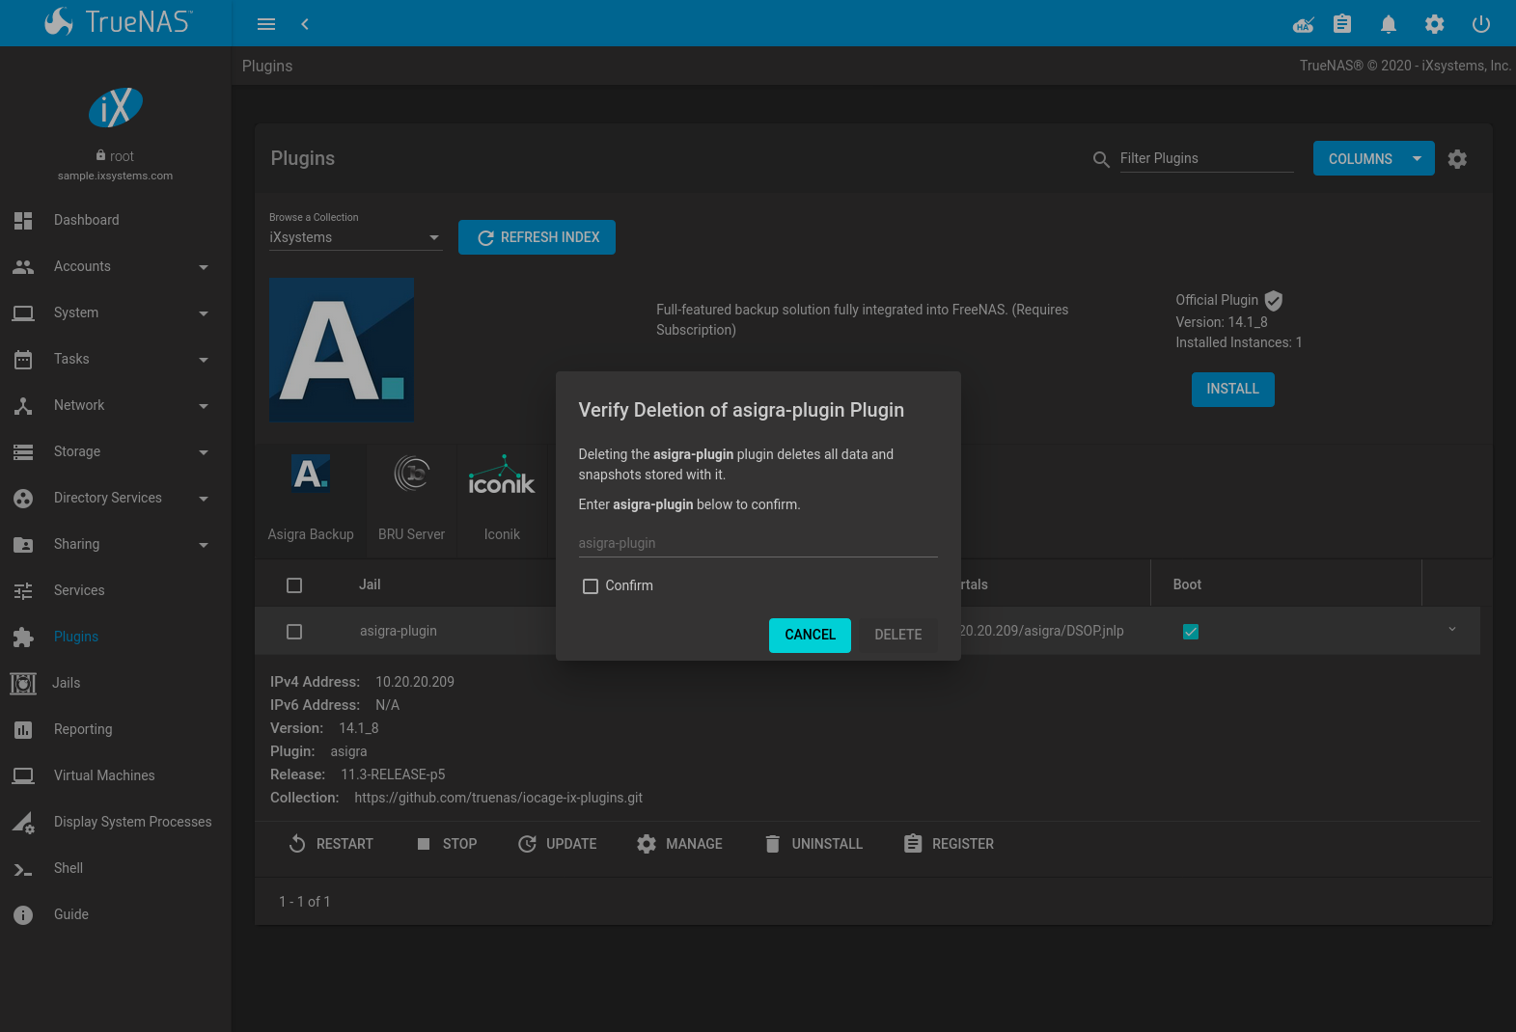This screenshot has height=1032, width=1516.
Task: Click the RESTART button
Action: (x=330, y=844)
